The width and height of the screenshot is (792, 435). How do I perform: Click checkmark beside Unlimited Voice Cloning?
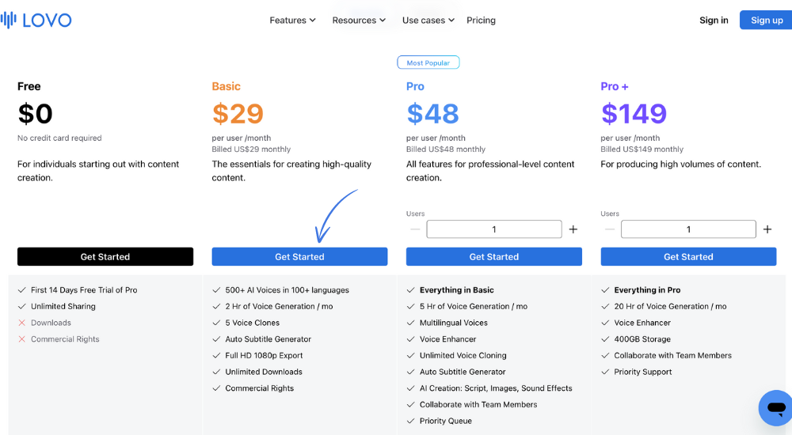point(410,355)
